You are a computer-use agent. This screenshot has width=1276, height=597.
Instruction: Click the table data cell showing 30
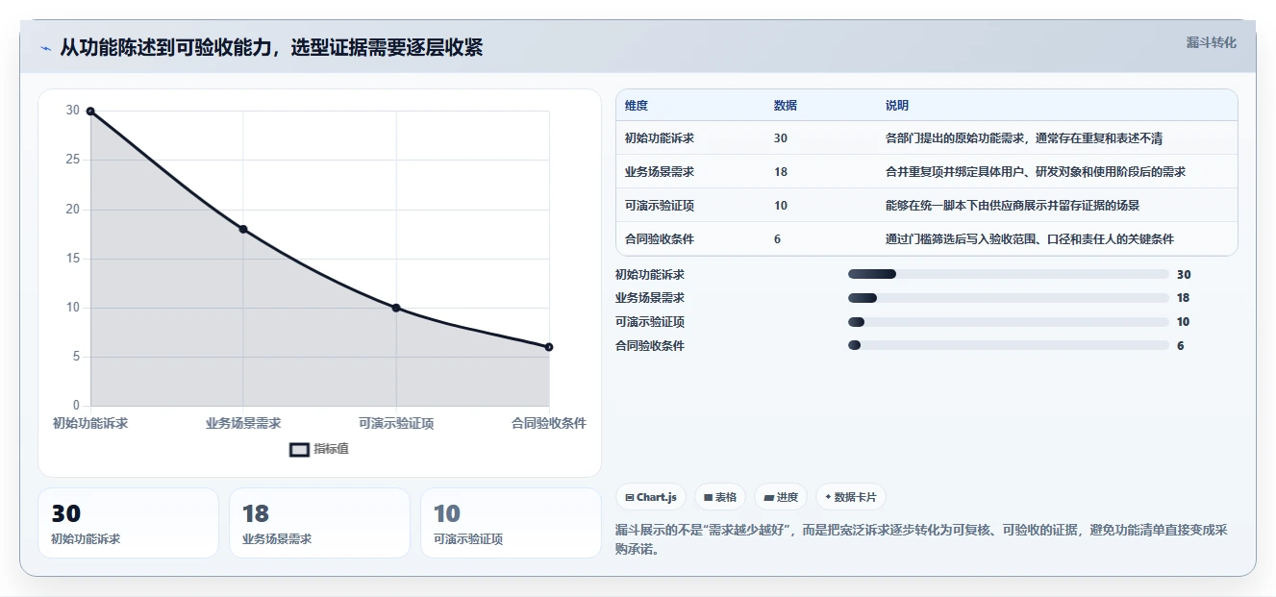780,138
